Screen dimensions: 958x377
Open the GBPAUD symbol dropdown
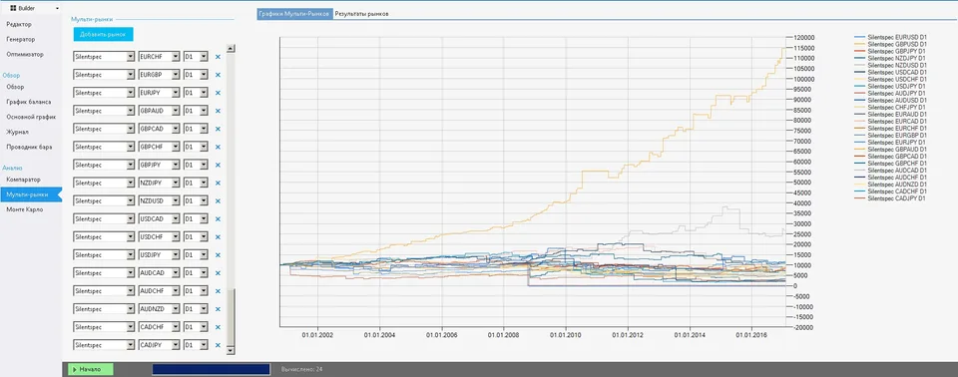tap(176, 111)
